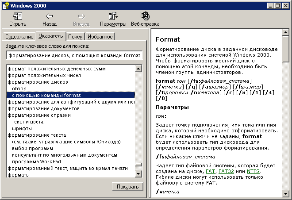Click content pane scroll-down arrow

tap(285, 193)
